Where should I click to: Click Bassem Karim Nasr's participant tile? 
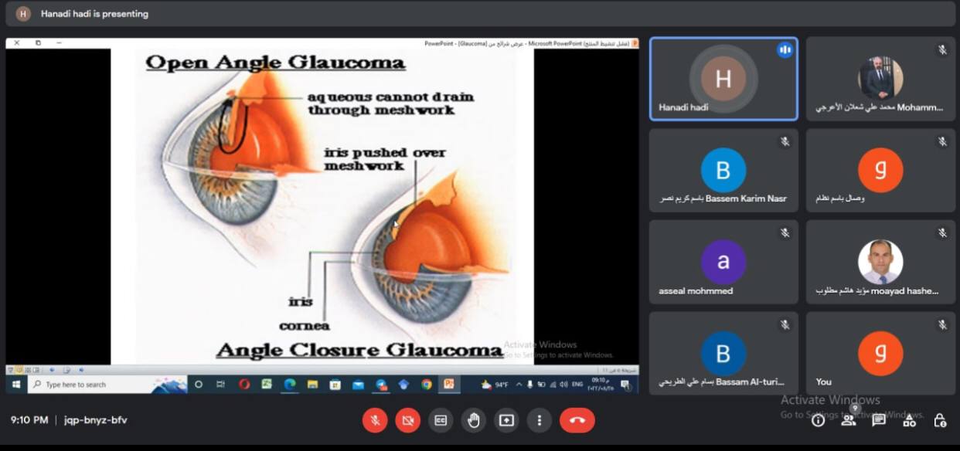tap(723, 170)
